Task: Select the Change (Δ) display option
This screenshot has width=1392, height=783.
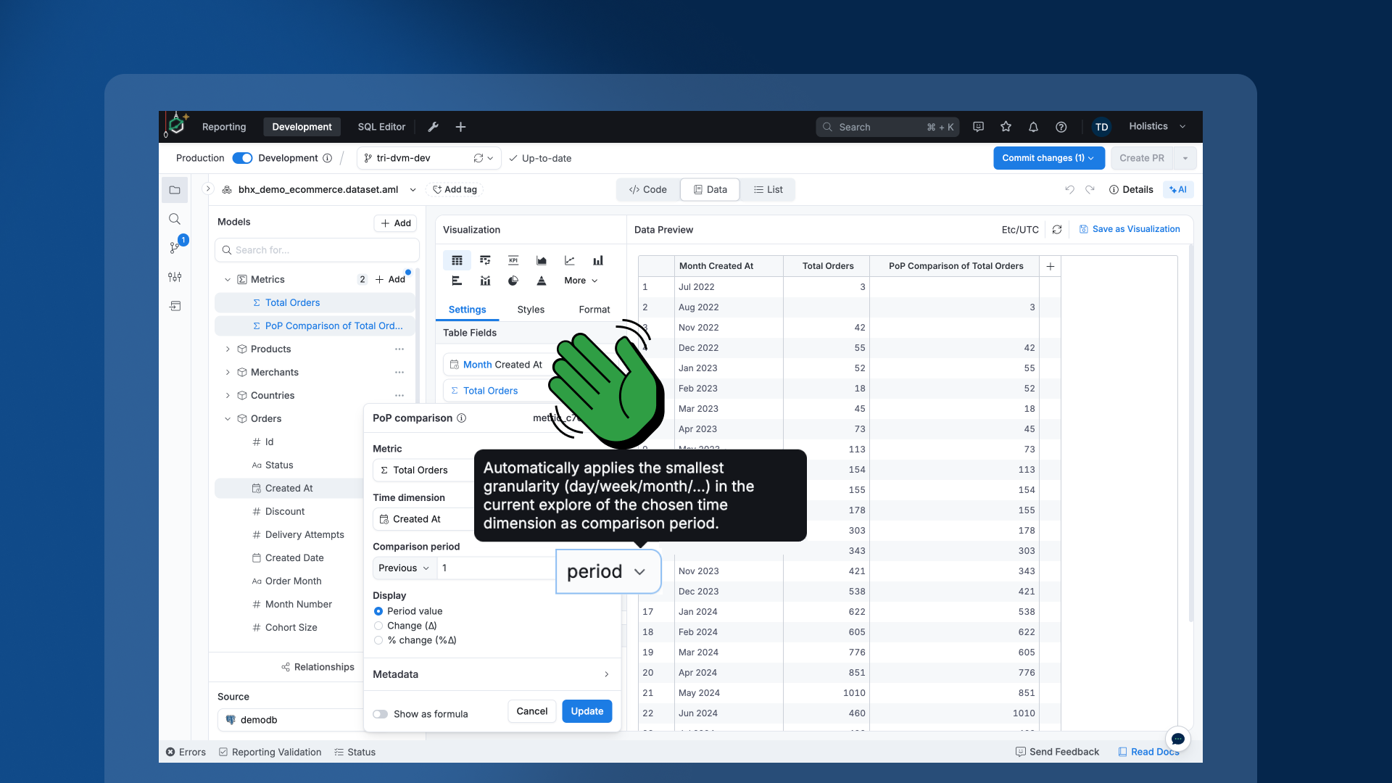Action: click(378, 626)
